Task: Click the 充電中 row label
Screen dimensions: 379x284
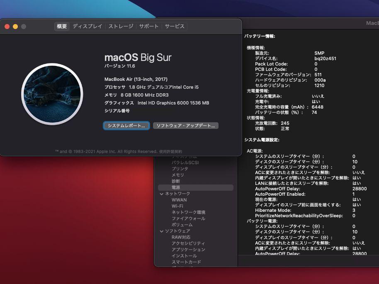Action: tap(262, 102)
